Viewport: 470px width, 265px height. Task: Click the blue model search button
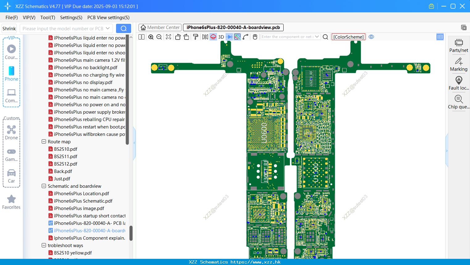pos(123,28)
